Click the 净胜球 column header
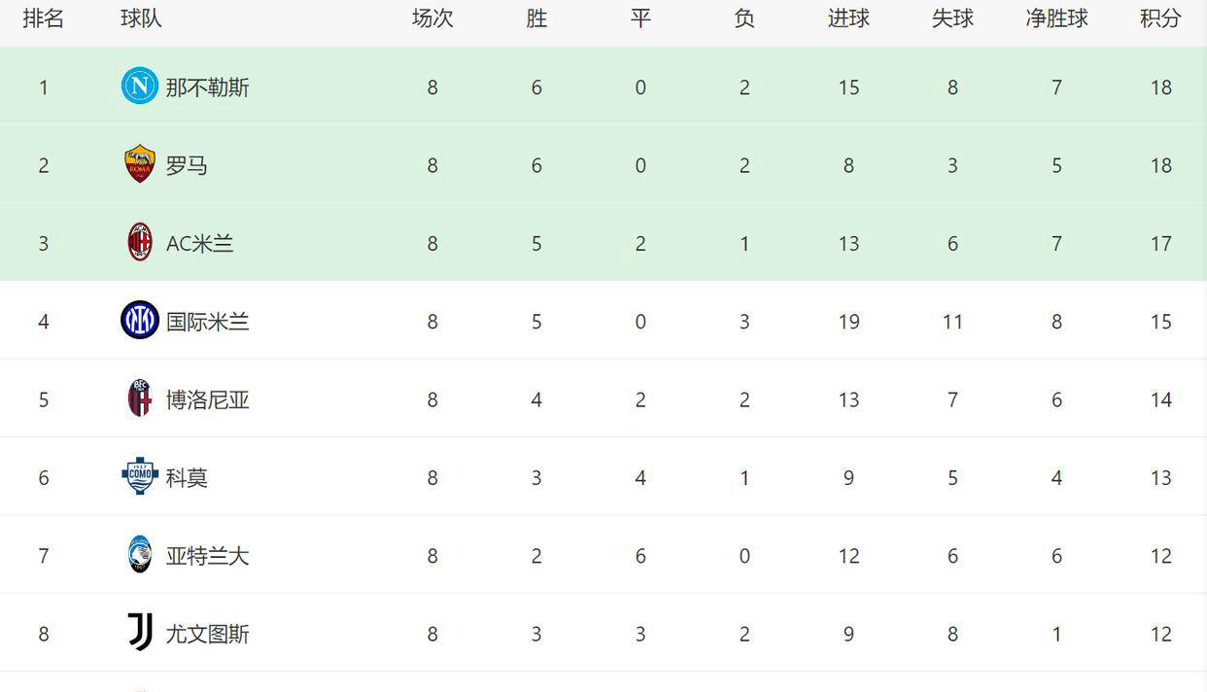1207x692 pixels. [x=1056, y=18]
